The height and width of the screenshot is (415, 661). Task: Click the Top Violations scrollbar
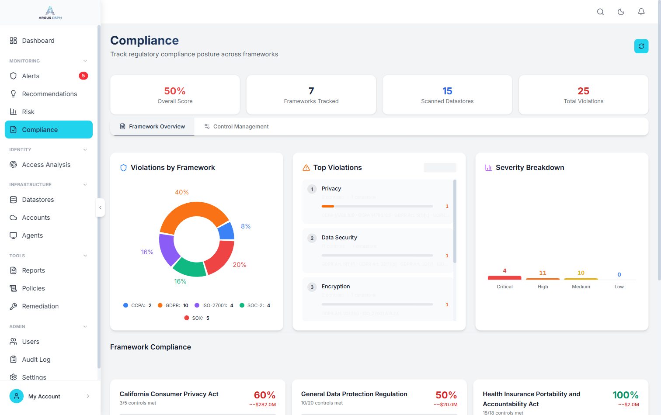tap(455, 221)
